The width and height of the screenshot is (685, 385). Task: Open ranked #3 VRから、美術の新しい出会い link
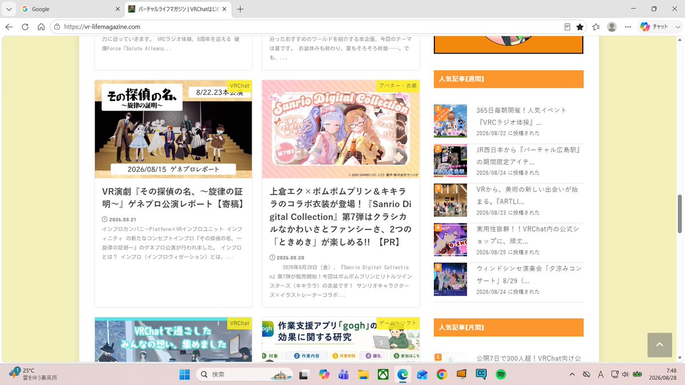pos(526,195)
